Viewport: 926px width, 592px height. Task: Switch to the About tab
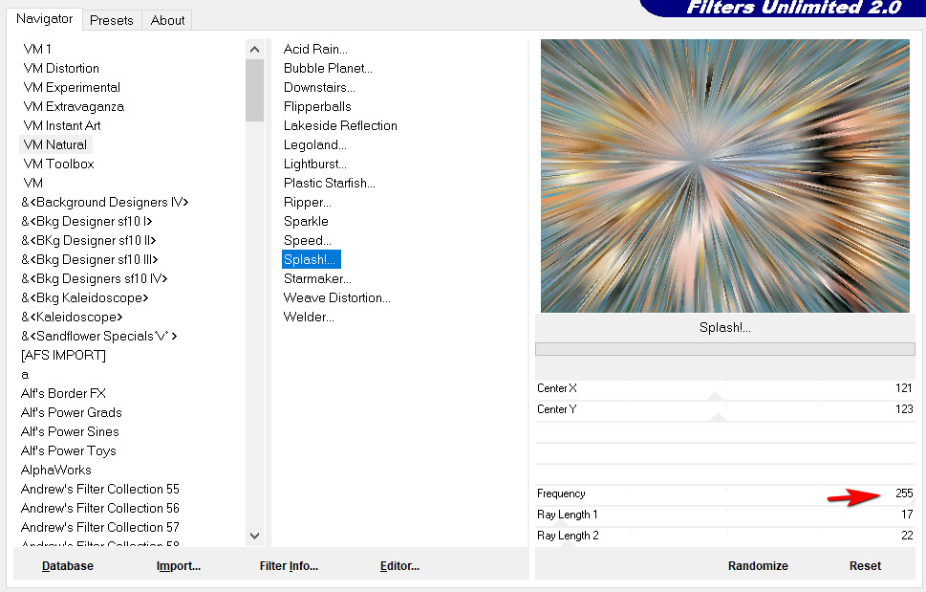point(167,20)
